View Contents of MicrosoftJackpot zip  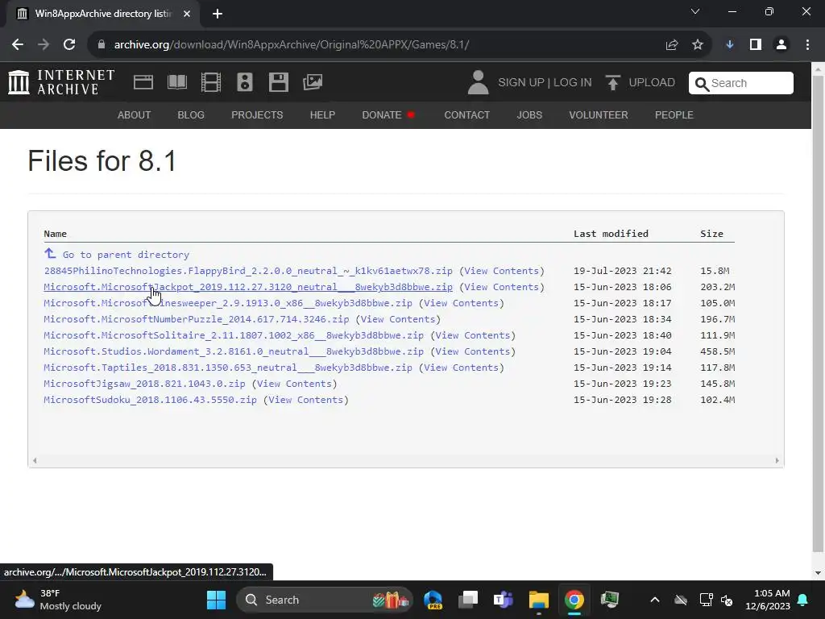click(x=501, y=287)
